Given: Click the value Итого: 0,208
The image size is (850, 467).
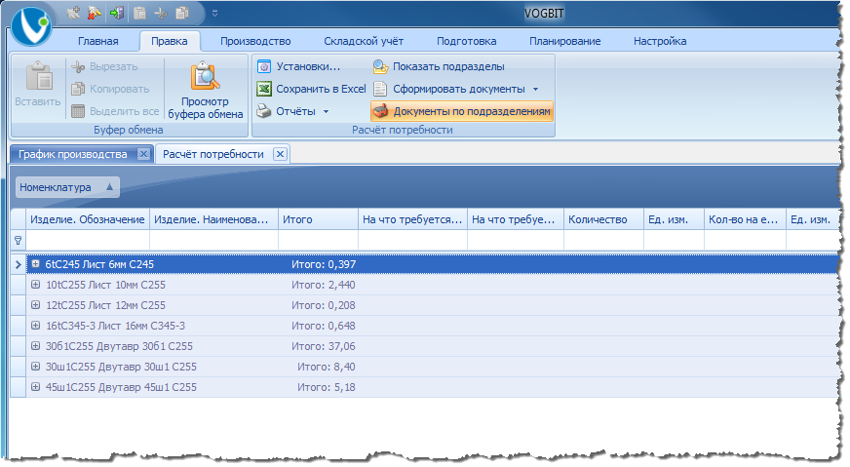Looking at the screenshot, I should [324, 305].
